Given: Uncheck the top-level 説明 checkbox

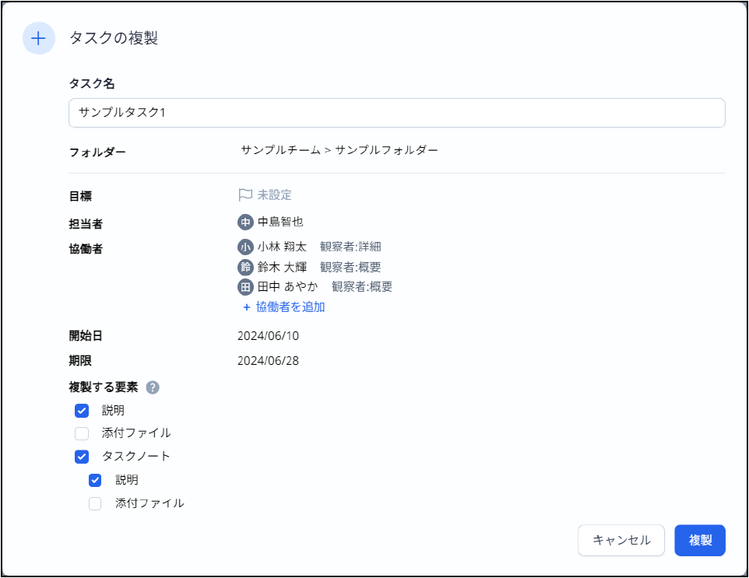Looking at the screenshot, I should [x=82, y=411].
